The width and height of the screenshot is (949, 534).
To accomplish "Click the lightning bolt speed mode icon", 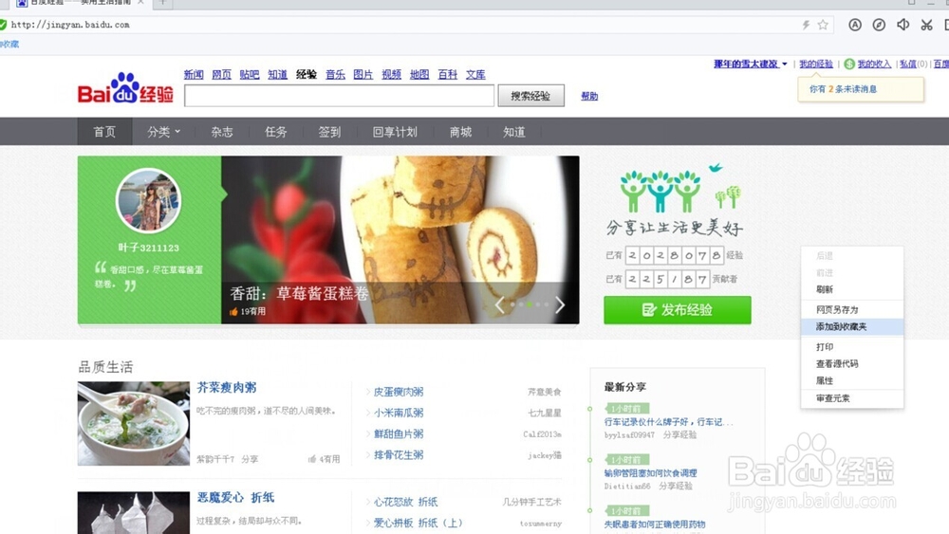I will click(806, 25).
